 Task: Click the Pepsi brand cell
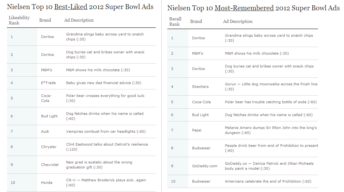pos(196,130)
